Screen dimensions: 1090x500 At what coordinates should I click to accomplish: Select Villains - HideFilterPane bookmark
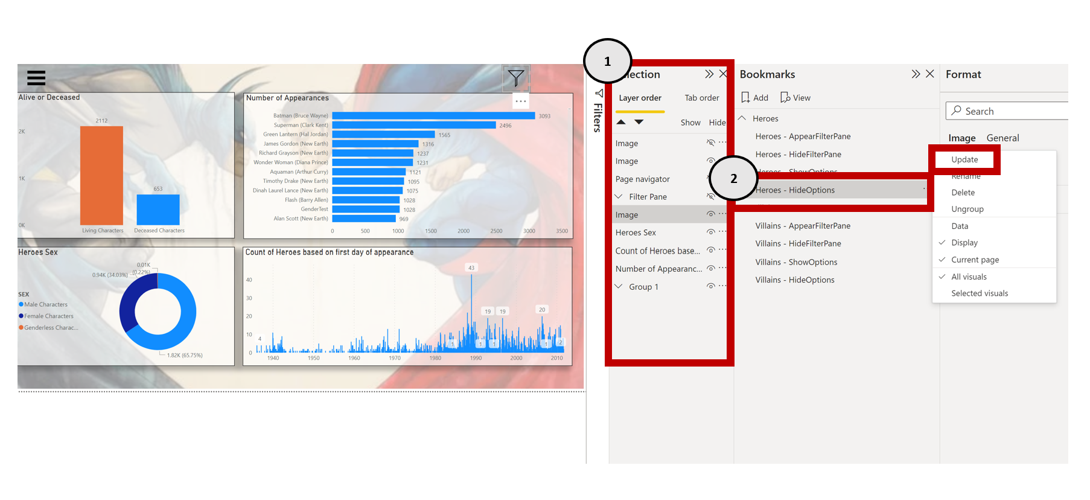798,243
